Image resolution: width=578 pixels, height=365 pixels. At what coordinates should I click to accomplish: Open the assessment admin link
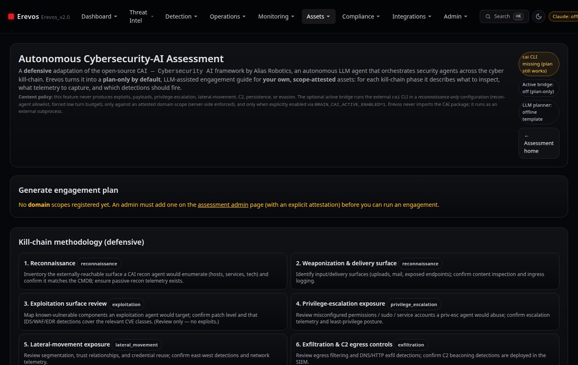click(223, 205)
